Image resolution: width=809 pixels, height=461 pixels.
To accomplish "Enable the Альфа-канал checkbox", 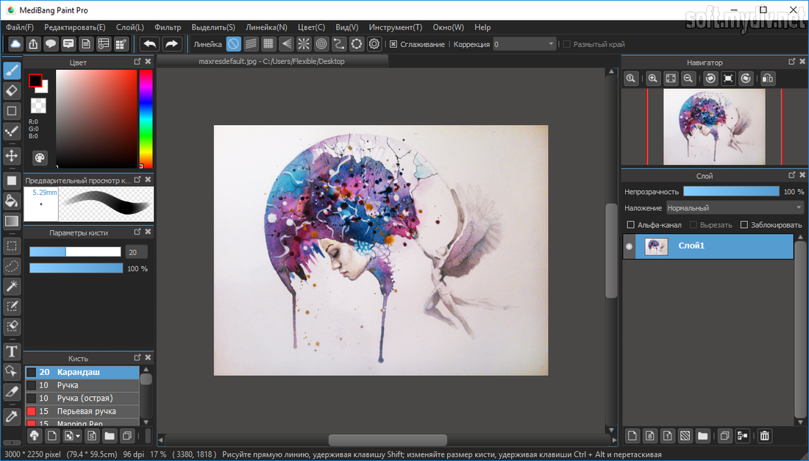I will [x=630, y=225].
